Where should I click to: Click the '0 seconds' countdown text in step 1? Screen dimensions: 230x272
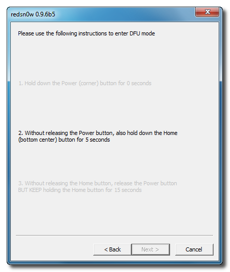139,83
